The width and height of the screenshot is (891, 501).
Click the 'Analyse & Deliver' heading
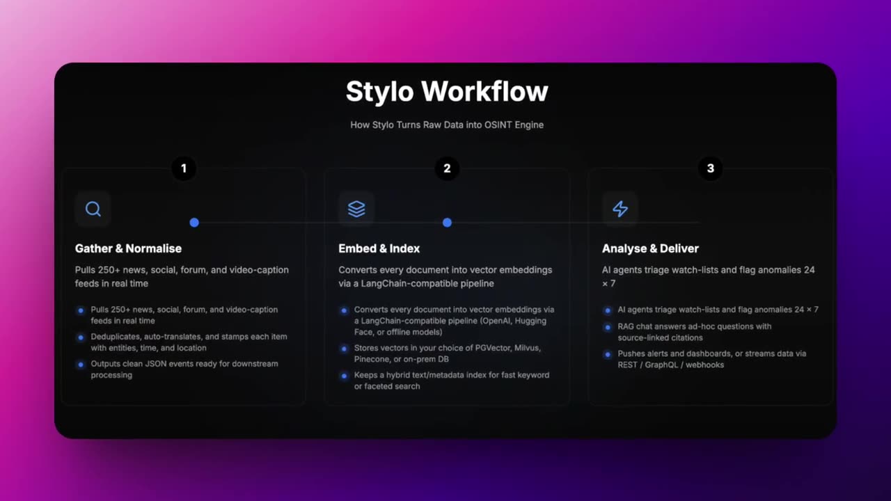650,248
